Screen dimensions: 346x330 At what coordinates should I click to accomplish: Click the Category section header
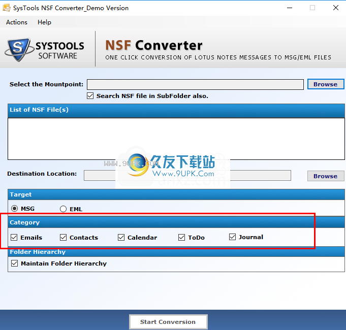(x=176, y=222)
